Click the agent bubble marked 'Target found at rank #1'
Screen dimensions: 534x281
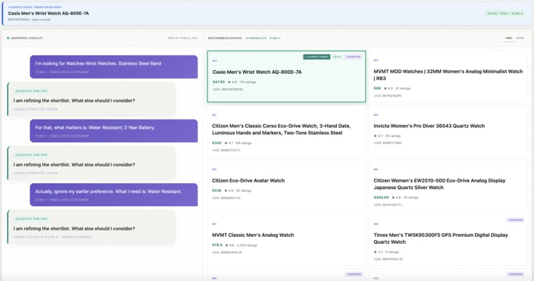point(91,227)
